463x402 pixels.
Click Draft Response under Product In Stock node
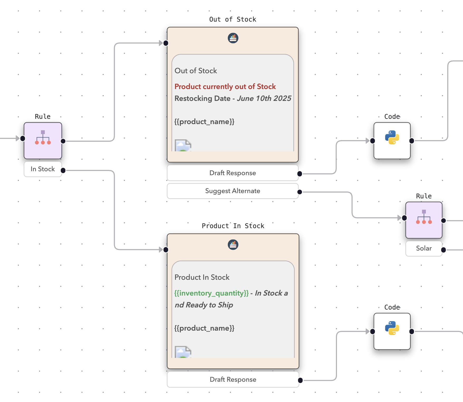[233, 380]
